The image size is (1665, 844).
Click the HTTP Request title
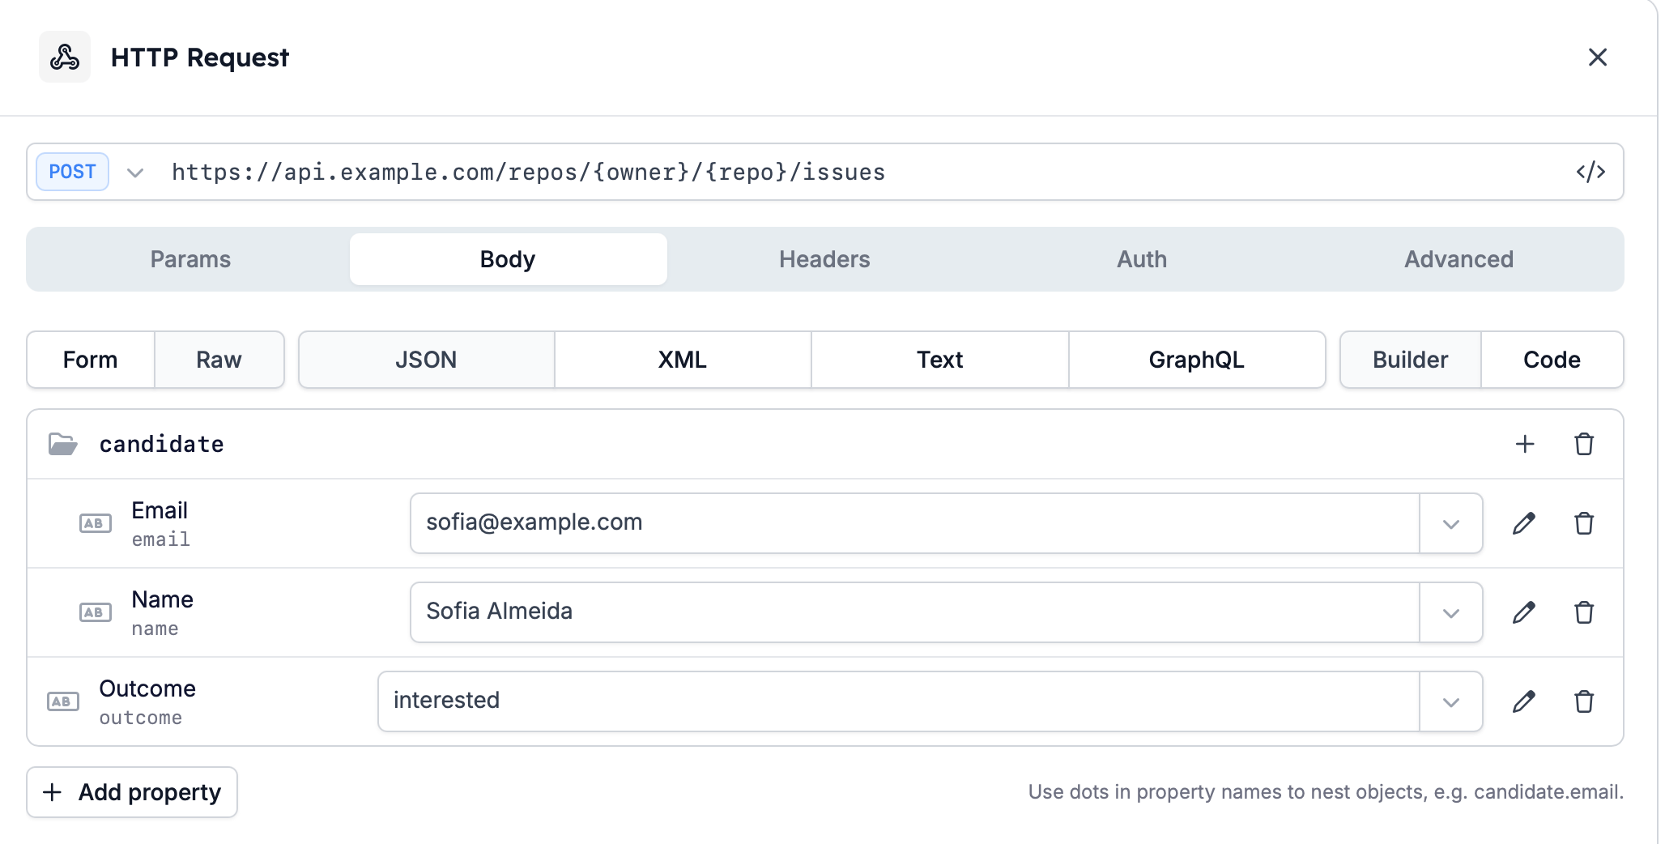tap(200, 58)
